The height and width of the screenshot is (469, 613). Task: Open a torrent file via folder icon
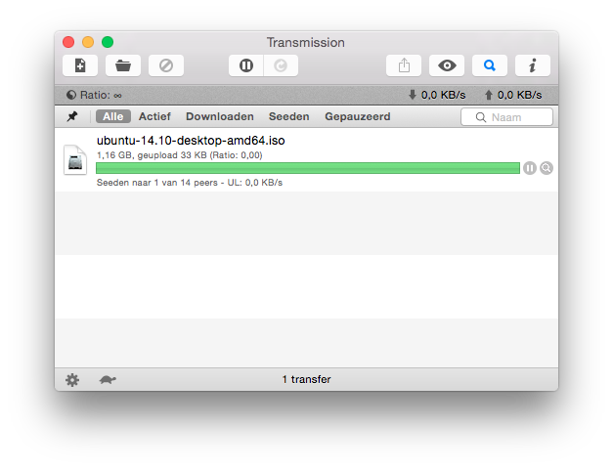tap(123, 65)
